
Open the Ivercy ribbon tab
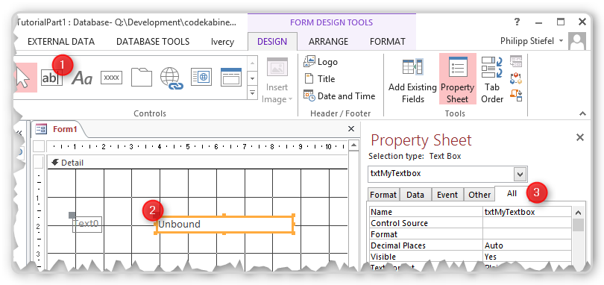coord(222,42)
